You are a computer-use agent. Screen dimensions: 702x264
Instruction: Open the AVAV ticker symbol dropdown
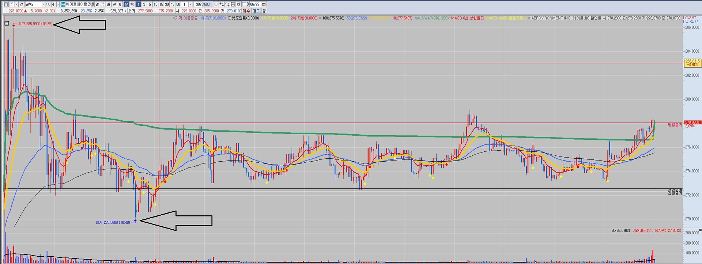pos(43,4)
